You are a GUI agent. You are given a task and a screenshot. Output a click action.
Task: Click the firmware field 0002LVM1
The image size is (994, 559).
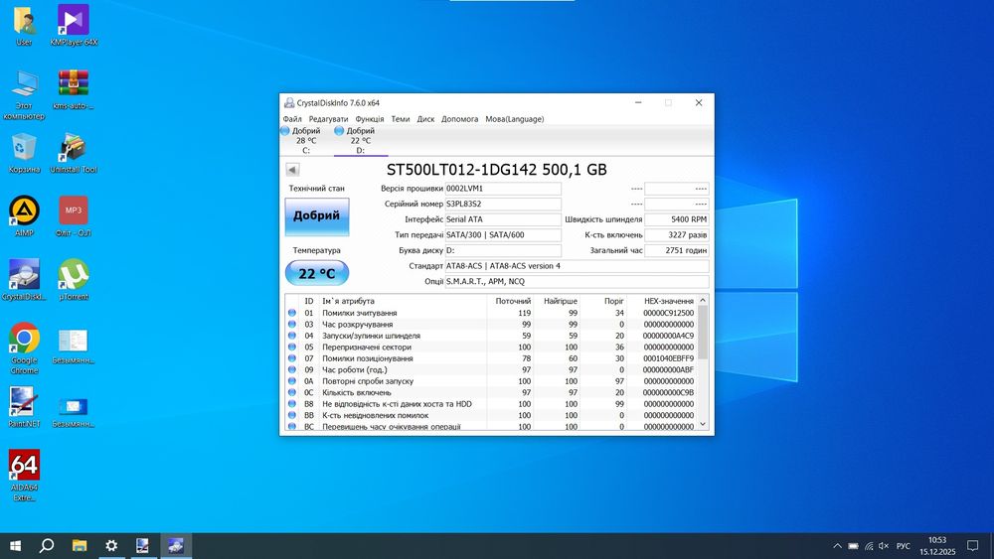coord(503,189)
